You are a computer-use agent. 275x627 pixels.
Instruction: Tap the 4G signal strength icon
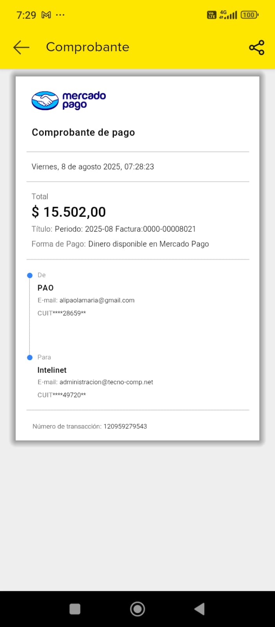(x=228, y=15)
